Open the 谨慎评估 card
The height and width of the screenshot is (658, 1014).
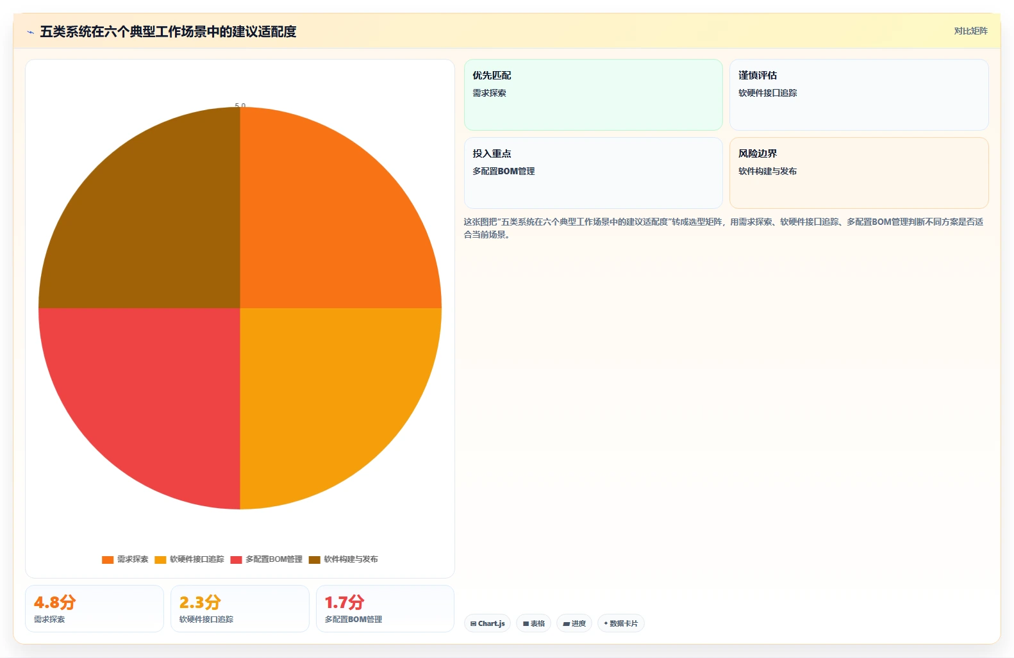click(x=859, y=95)
